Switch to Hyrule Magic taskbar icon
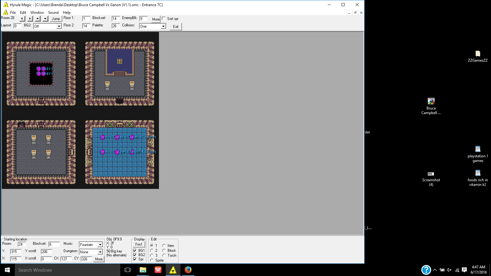Image resolution: width=491 pixels, height=276 pixels. pos(173,270)
